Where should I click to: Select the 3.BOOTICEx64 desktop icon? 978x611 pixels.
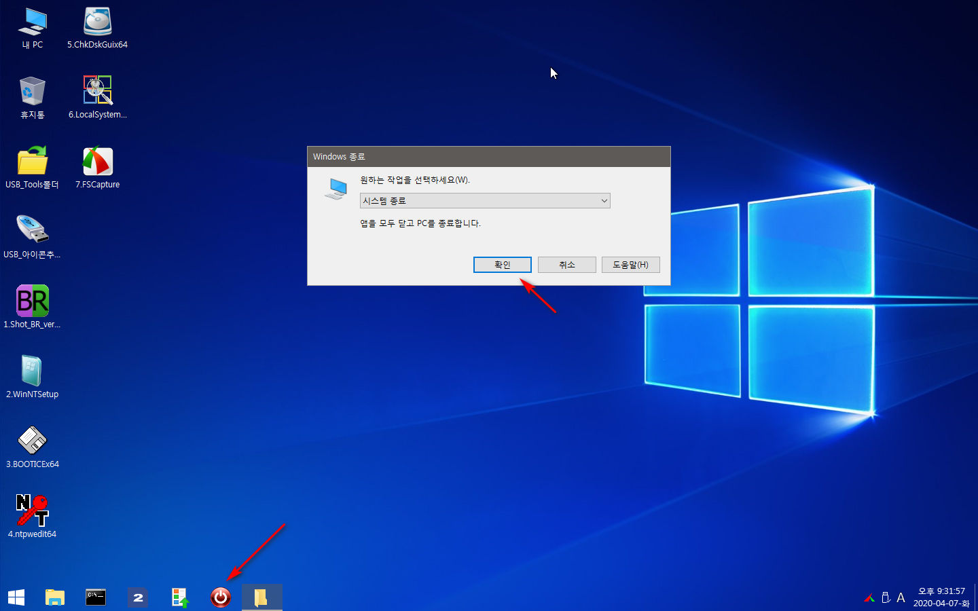click(x=33, y=448)
